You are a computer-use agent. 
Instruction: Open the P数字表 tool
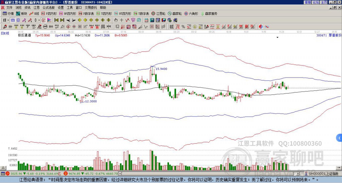(87, 13)
